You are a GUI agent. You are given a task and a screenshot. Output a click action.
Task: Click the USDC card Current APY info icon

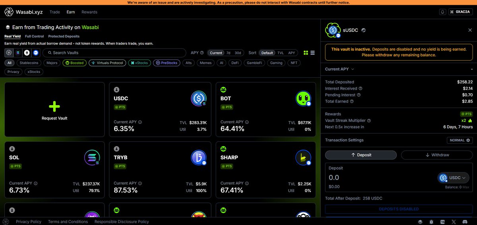point(140,122)
